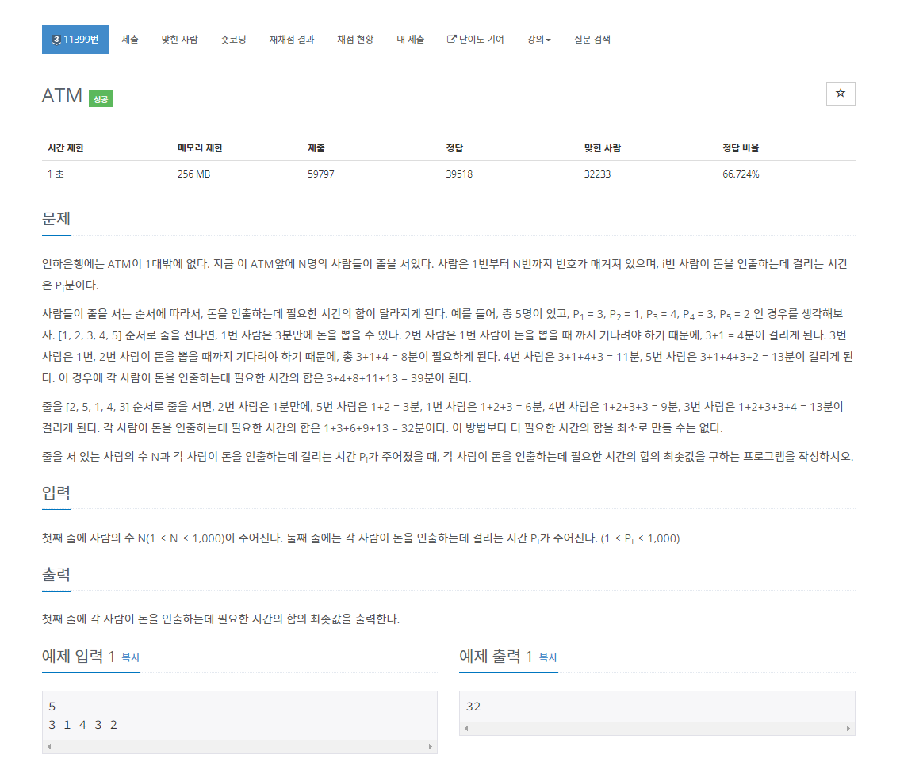Click the memory limit value 256 MB

(x=193, y=174)
